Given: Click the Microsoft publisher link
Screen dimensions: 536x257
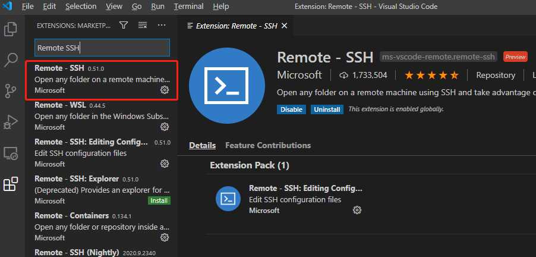Looking at the screenshot, I should [299, 76].
